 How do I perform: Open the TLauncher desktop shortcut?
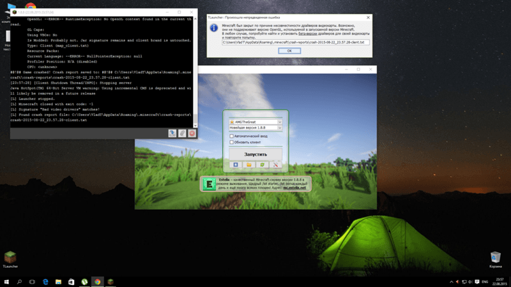pos(10,260)
